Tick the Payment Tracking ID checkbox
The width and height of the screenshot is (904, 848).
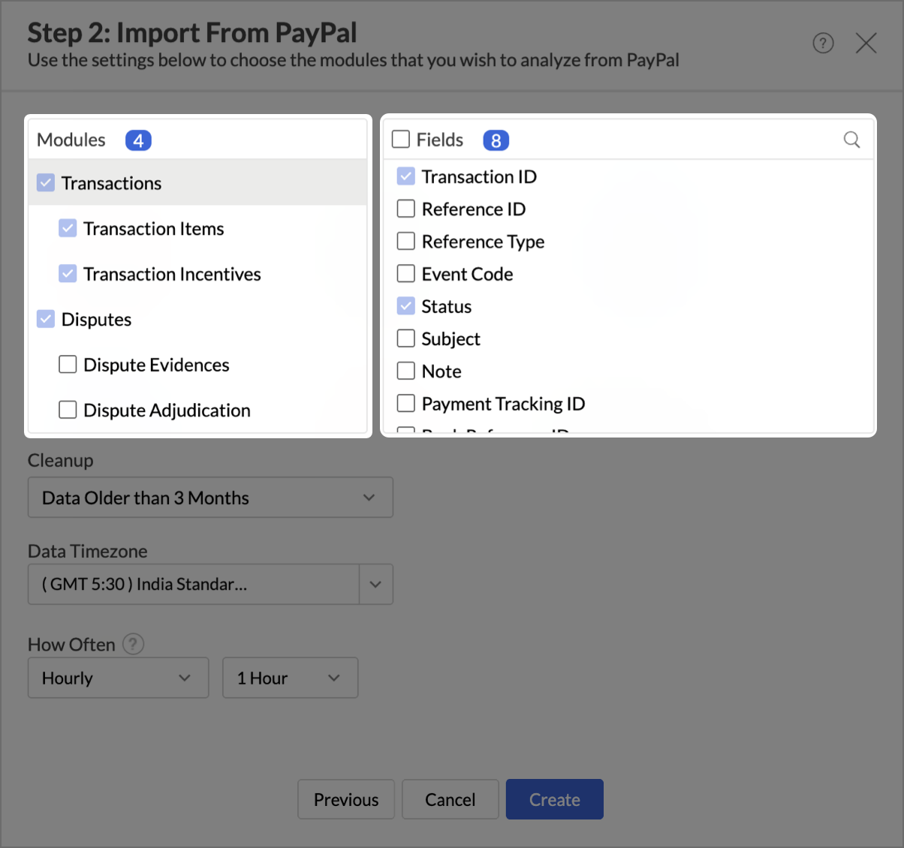[x=406, y=404]
